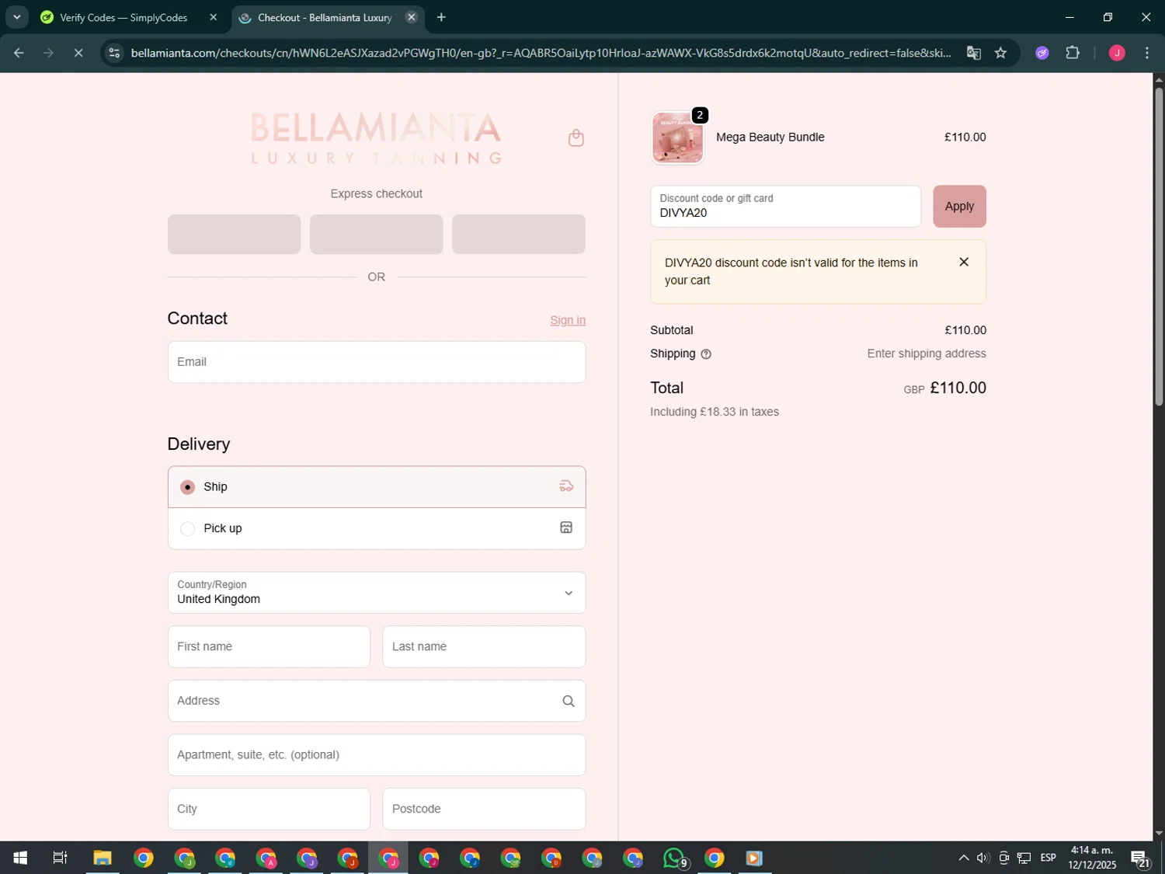Image resolution: width=1165 pixels, height=874 pixels.
Task: Click the Bellamianta Luxury Tanning logo
Action: click(x=377, y=138)
